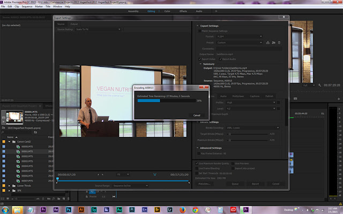Click the first Premiere Pro taskbar icon
Screen dimensions: 343x214
point(43,210)
